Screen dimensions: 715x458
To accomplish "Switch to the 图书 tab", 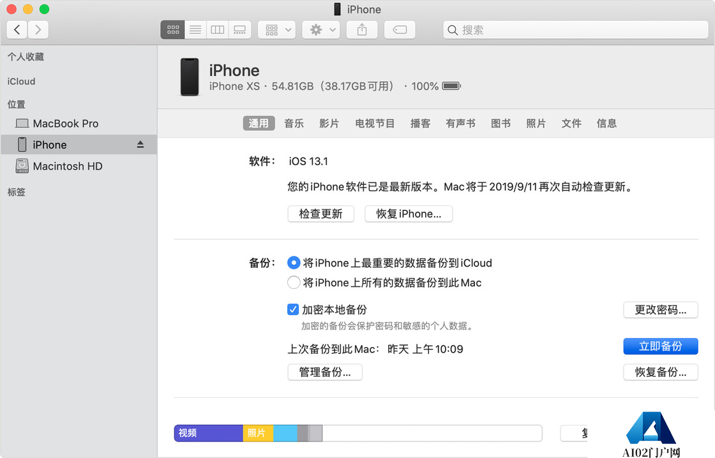I will pos(500,124).
